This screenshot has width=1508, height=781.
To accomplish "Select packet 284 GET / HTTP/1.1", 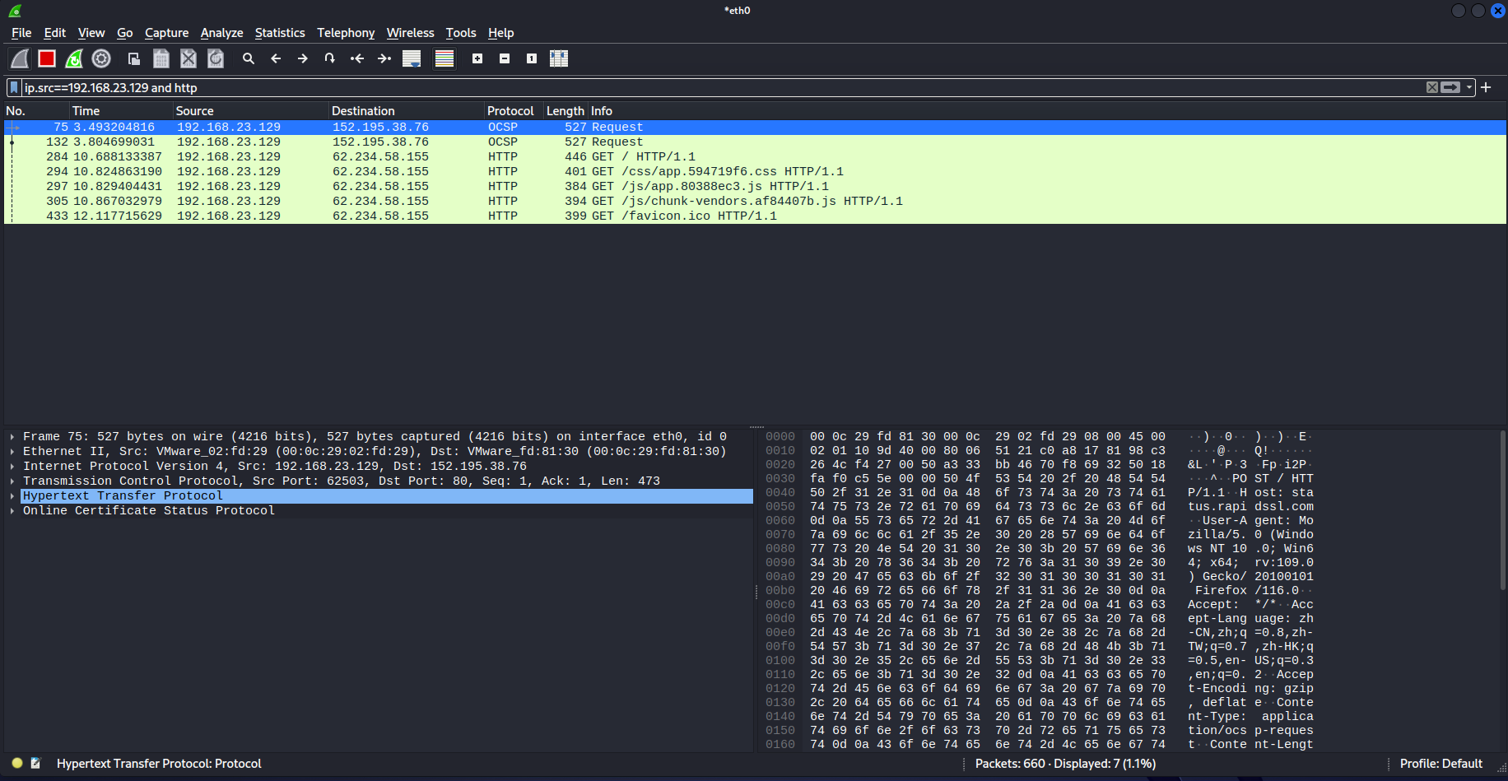I will coord(755,157).
